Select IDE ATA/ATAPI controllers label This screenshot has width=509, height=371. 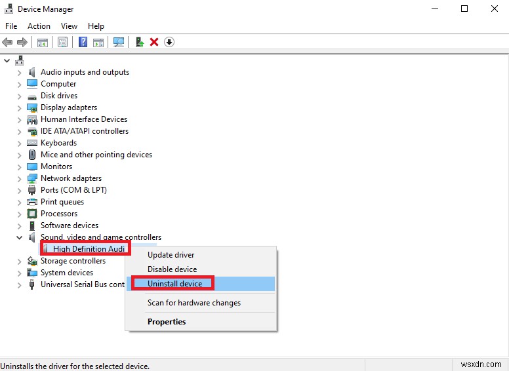click(x=85, y=131)
